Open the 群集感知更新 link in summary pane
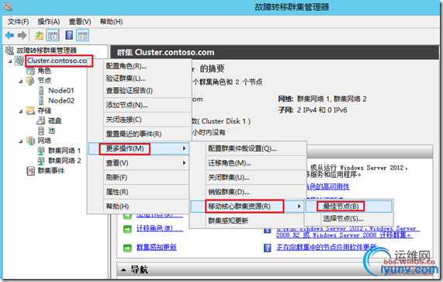 coord(157,248)
